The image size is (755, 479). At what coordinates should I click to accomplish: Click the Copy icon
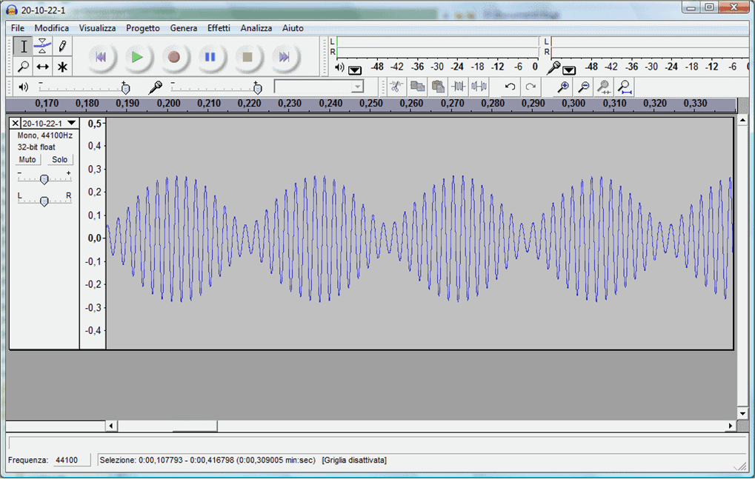coord(417,87)
